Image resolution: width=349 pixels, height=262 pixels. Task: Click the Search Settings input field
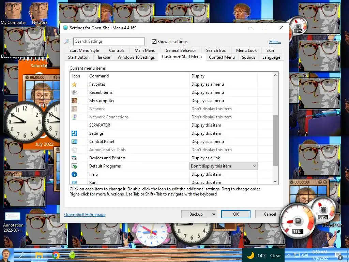coord(109,41)
